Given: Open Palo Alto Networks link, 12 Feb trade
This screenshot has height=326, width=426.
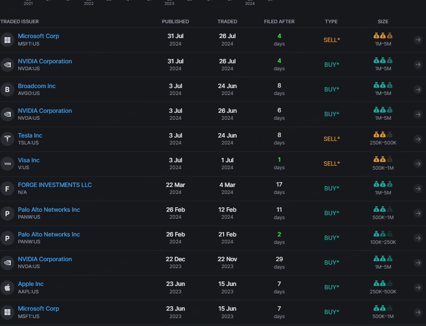Looking at the screenshot, I should (x=49, y=209).
